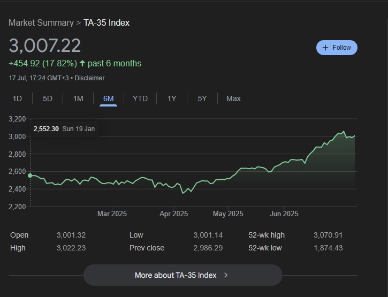Click the green up arrow icon

click(82, 63)
